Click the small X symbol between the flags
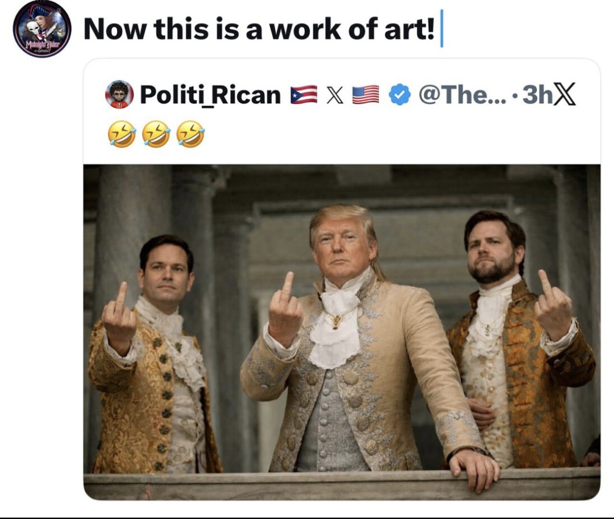Viewport: 614px width, 519px height. 334,95
